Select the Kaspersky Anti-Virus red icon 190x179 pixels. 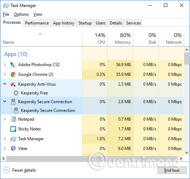point(13,84)
